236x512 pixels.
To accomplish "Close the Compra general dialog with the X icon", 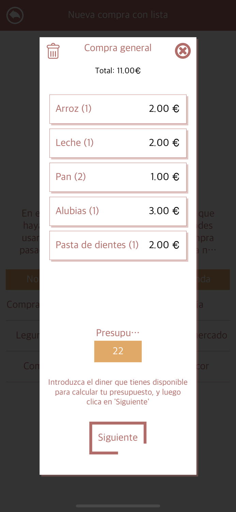I will 183,51.
